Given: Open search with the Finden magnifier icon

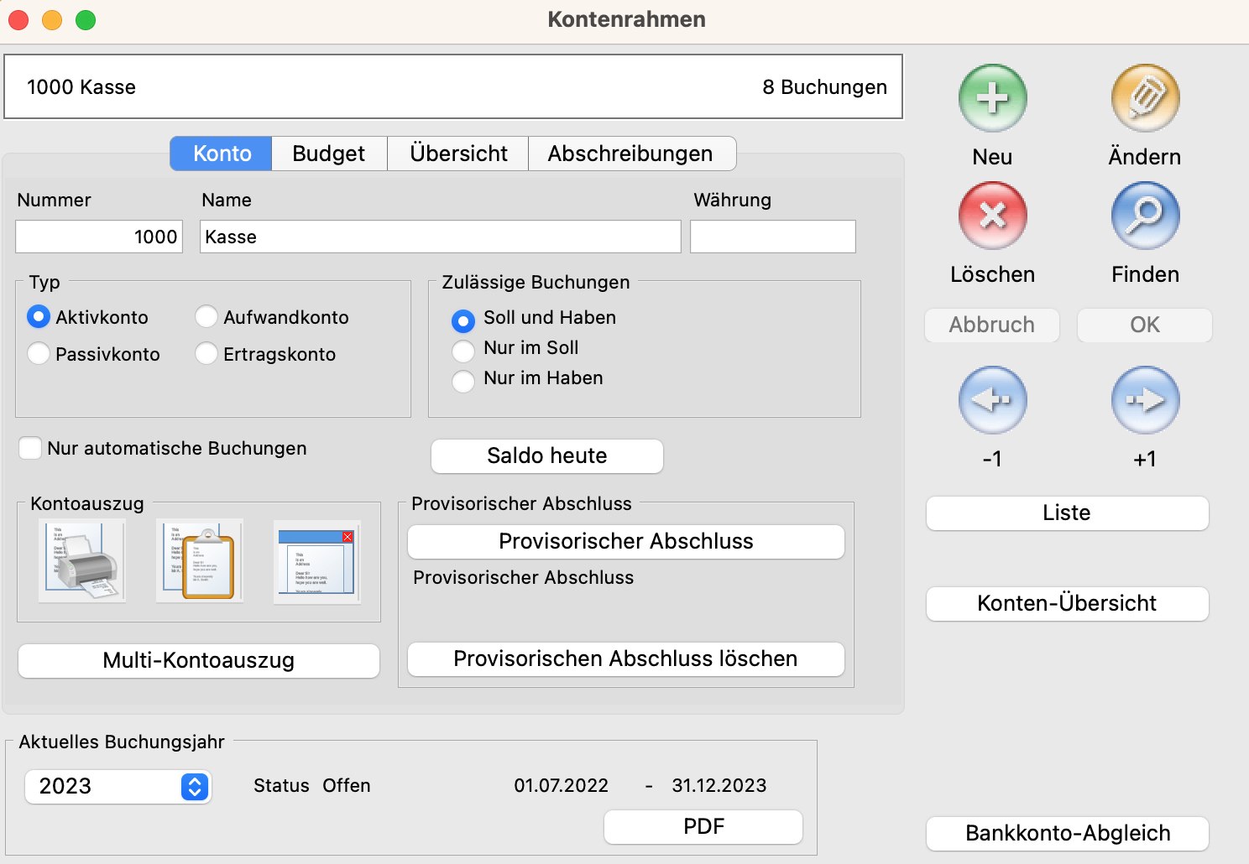Looking at the screenshot, I should pos(1145,216).
